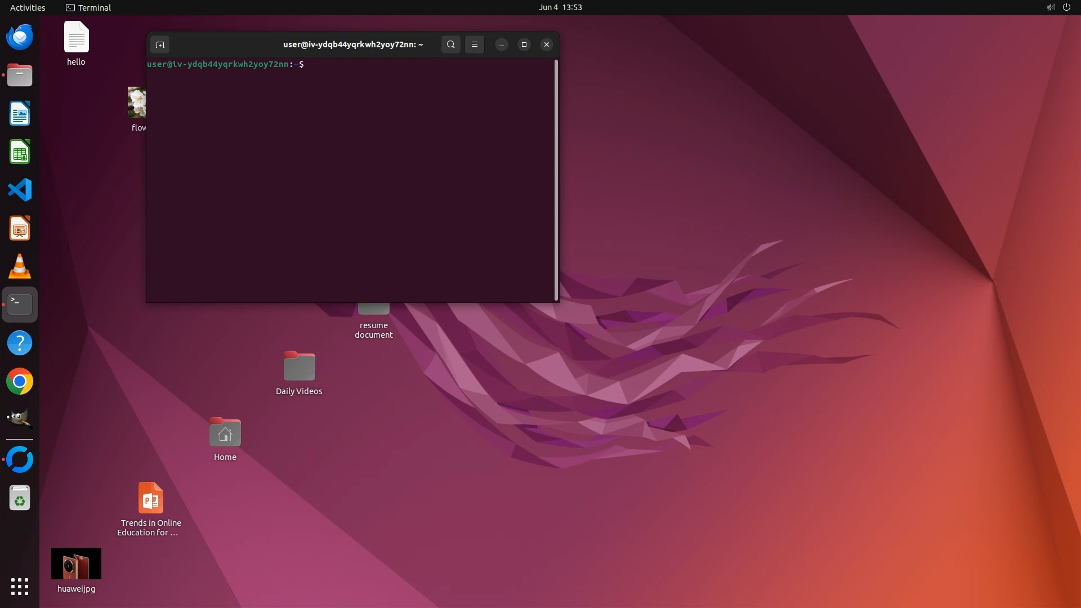The height and width of the screenshot is (608, 1081).
Task: Open Google Chrome from the dock
Action: click(20, 382)
